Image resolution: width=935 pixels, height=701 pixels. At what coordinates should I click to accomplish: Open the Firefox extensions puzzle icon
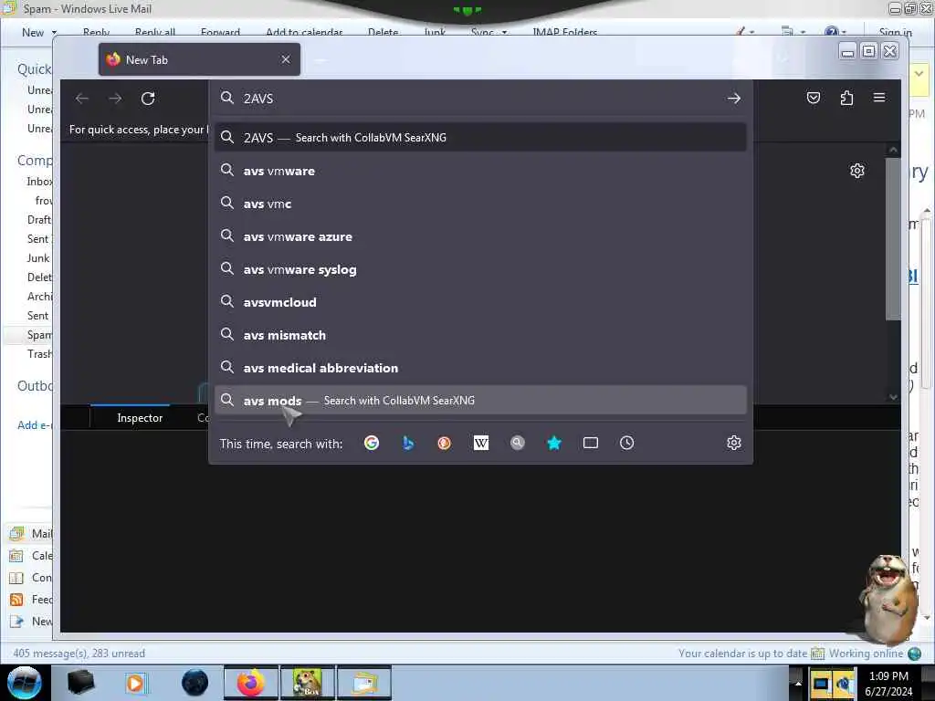pyautogui.click(x=846, y=98)
